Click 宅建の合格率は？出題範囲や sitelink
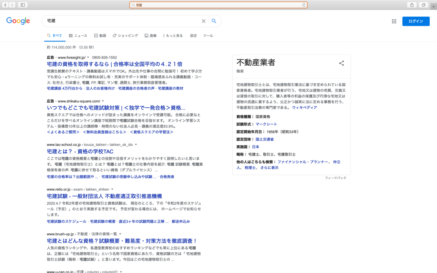This screenshot has width=437, height=273. [x=72, y=177]
